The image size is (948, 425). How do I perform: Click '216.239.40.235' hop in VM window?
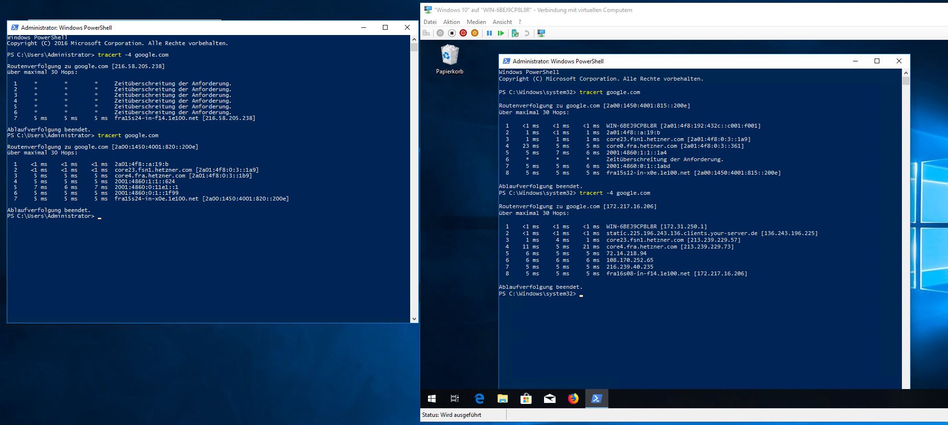pyautogui.click(x=630, y=267)
